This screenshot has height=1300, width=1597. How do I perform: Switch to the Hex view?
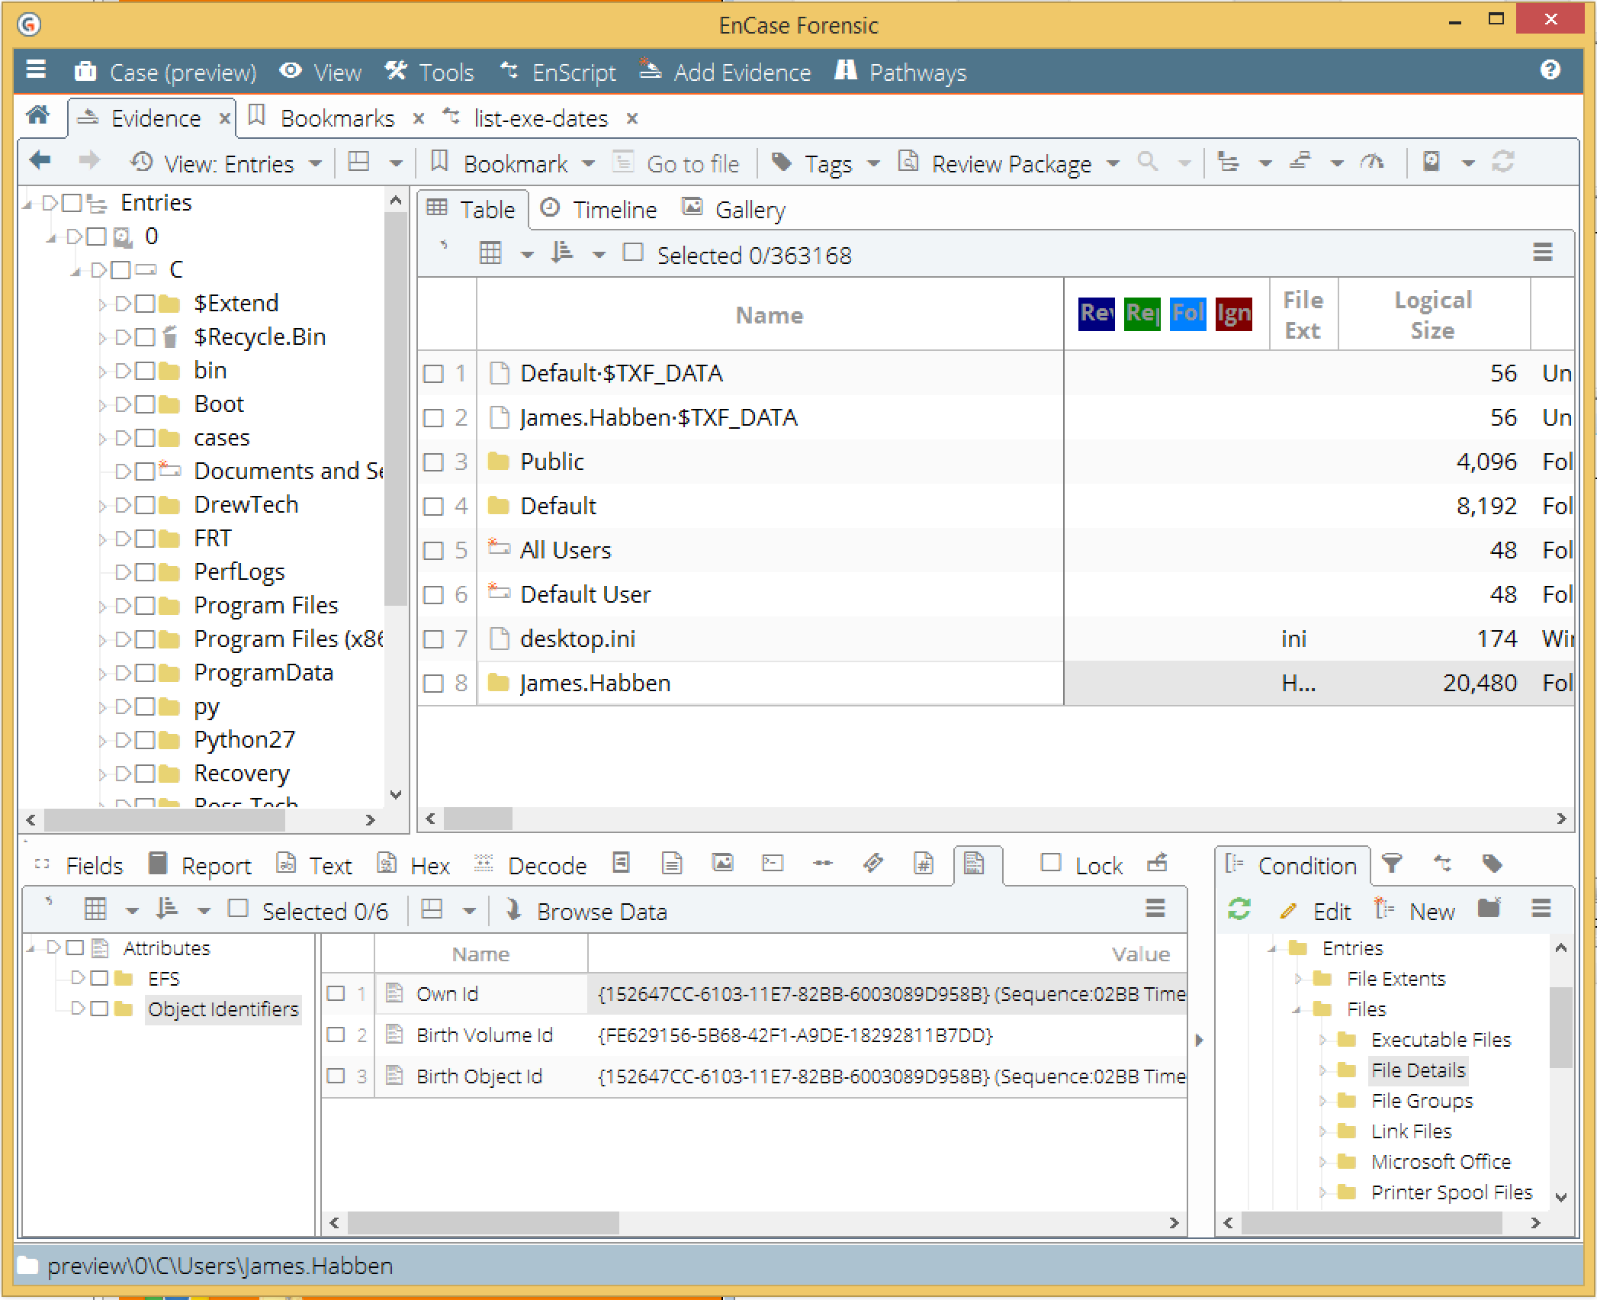[413, 865]
